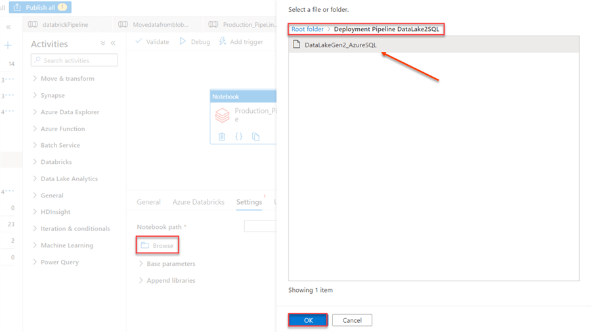
Task: Open the Settings tab
Action: point(249,202)
